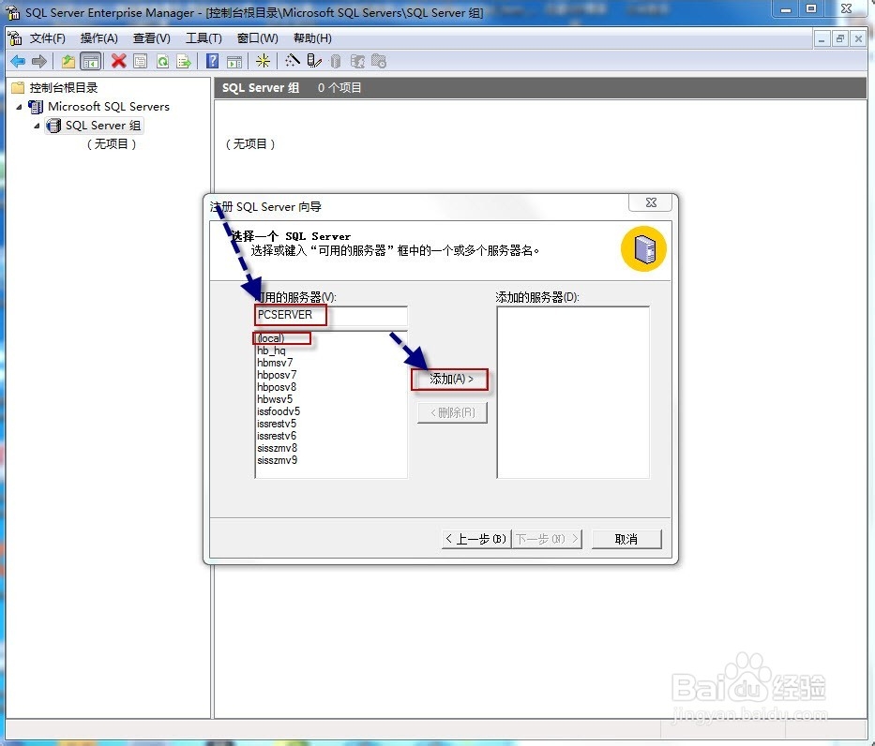Click the Enterprise Manager title bar icon
875x746 pixels.
[x=12, y=11]
